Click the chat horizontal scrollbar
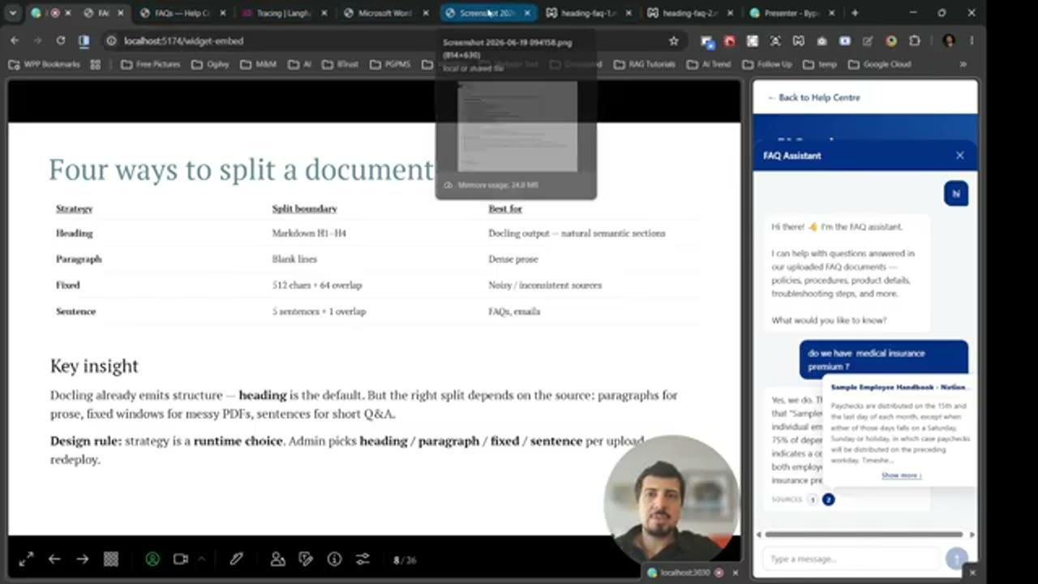This screenshot has width=1038, height=584. [864, 535]
